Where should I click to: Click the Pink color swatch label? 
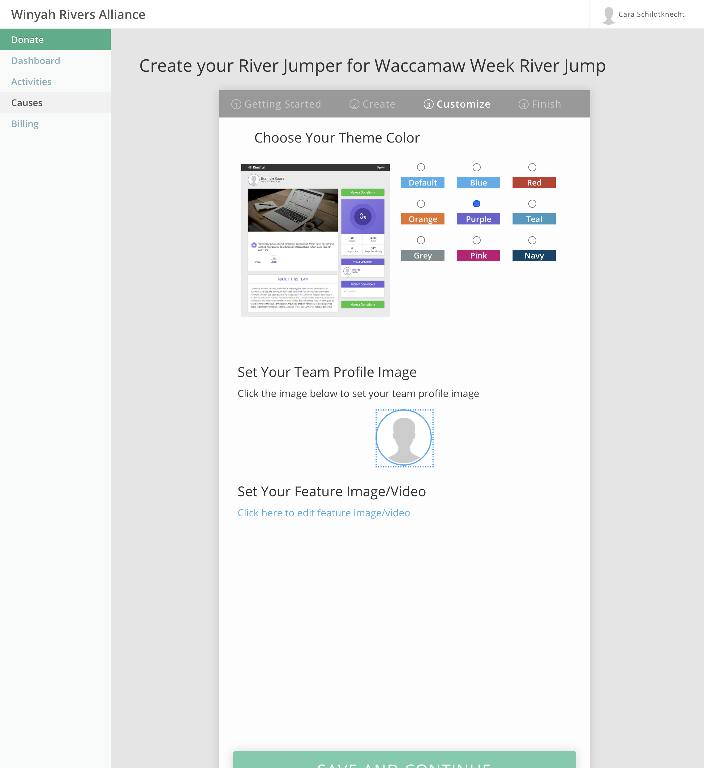(x=478, y=256)
